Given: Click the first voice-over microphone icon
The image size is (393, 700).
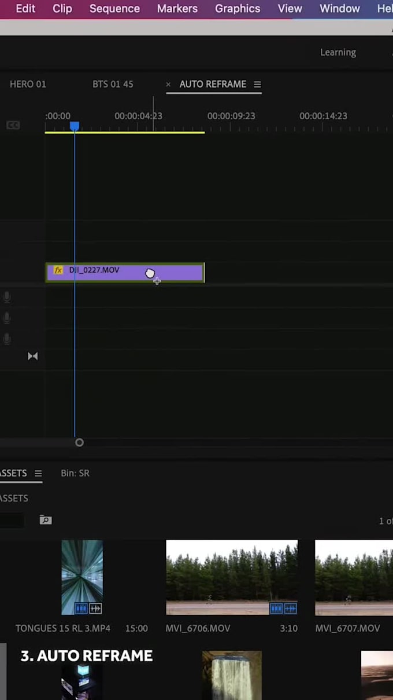Looking at the screenshot, I should [x=7, y=297].
